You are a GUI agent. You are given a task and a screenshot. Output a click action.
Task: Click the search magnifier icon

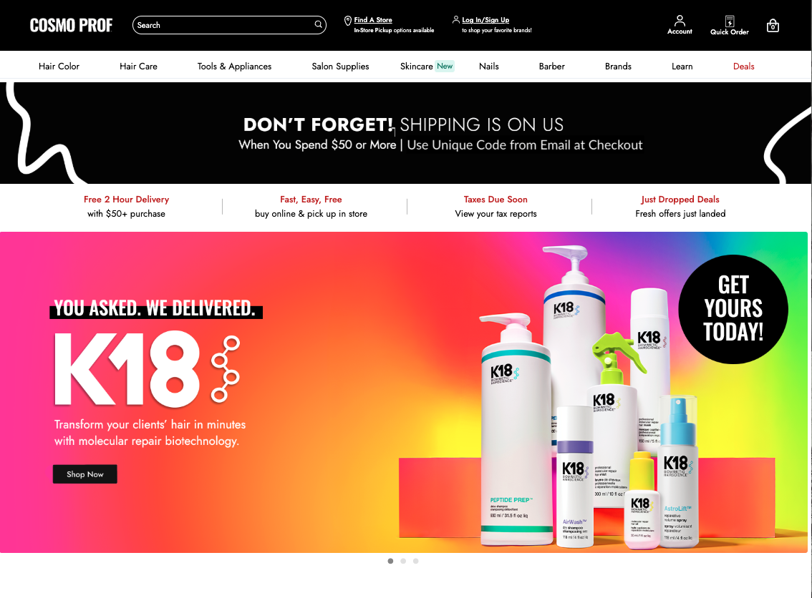pyautogui.click(x=318, y=25)
